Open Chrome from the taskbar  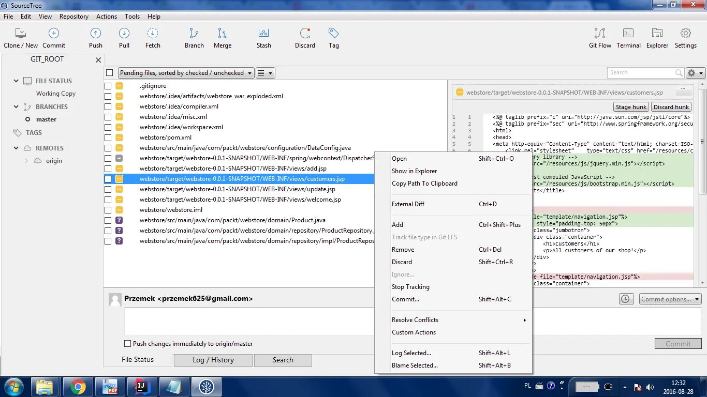78,387
